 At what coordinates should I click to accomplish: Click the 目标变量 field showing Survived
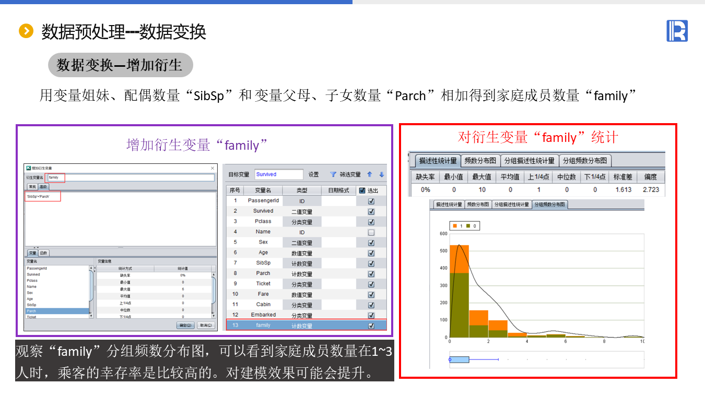[x=278, y=174]
